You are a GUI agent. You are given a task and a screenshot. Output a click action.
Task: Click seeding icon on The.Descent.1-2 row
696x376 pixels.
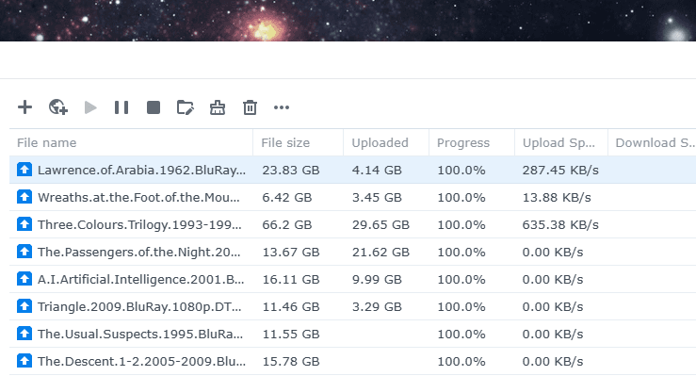pyautogui.click(x=24, y=361)
